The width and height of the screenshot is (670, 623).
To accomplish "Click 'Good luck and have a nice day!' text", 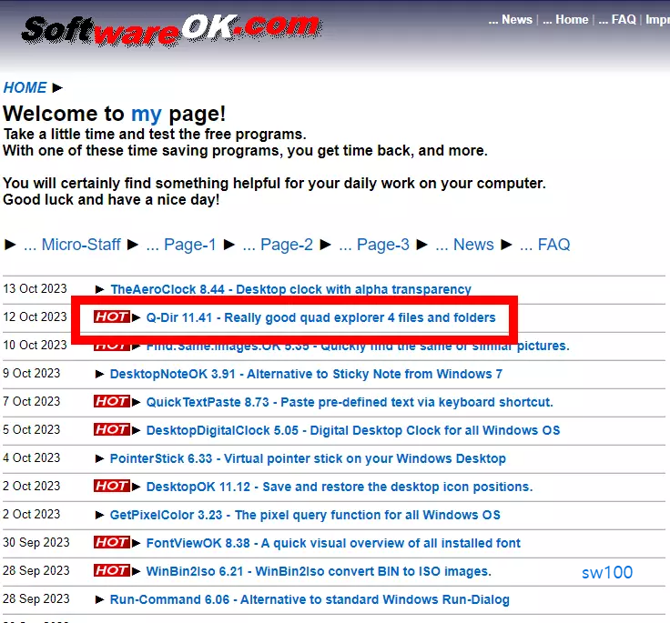I will coord(111,200).
